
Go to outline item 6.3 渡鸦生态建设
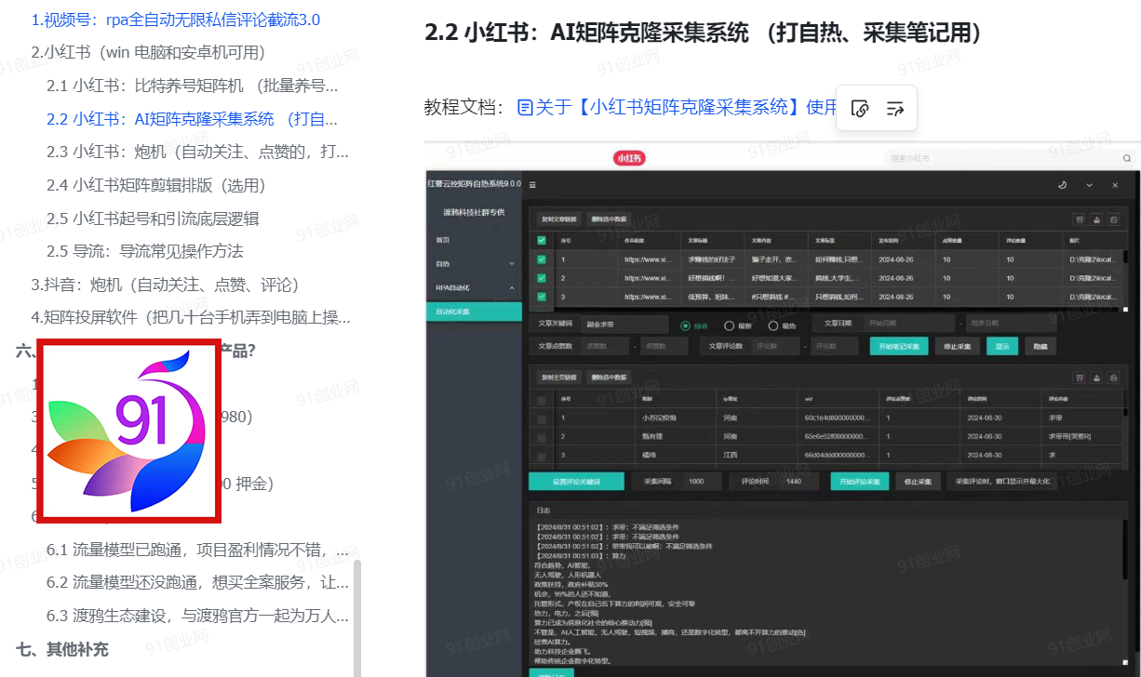click(x=198, y=616)
